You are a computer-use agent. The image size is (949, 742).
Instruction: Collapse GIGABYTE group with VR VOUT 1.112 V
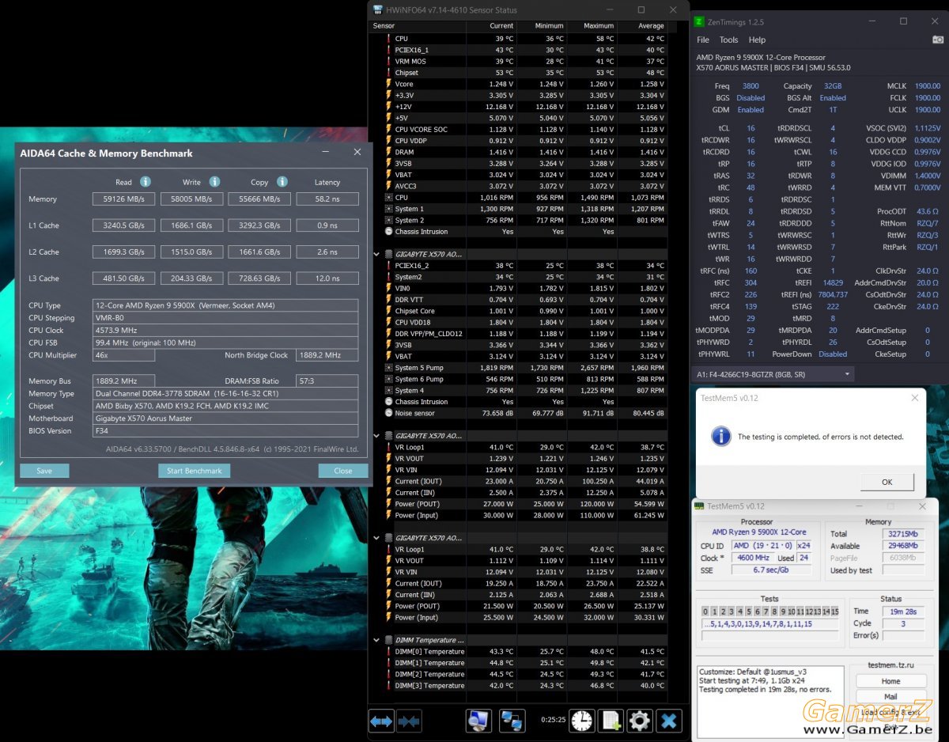click(376, 538)
